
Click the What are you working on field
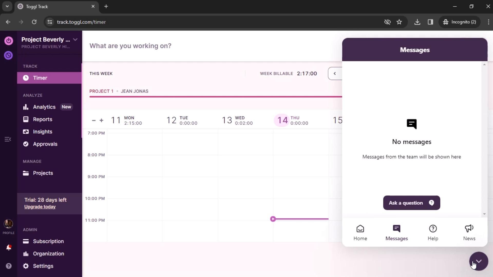(130, 46)
